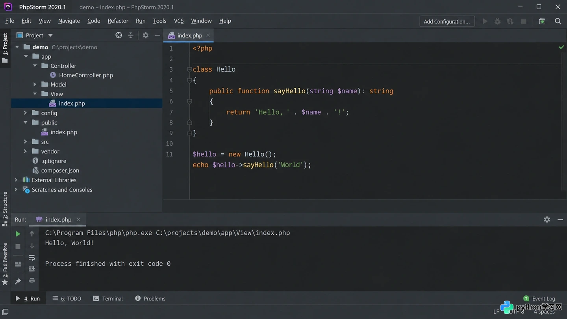Open the Refactor menu
The width and height of the screenshot is (567, 319).
[x=118, y=21]
